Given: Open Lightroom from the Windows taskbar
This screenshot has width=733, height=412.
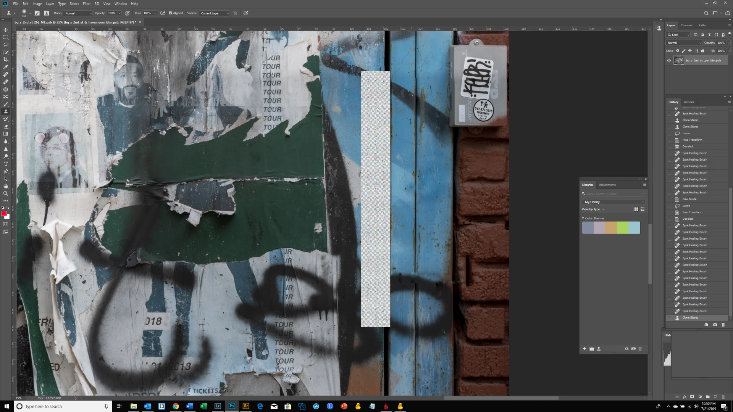Looking at the screenshot, I should [218, 406].
